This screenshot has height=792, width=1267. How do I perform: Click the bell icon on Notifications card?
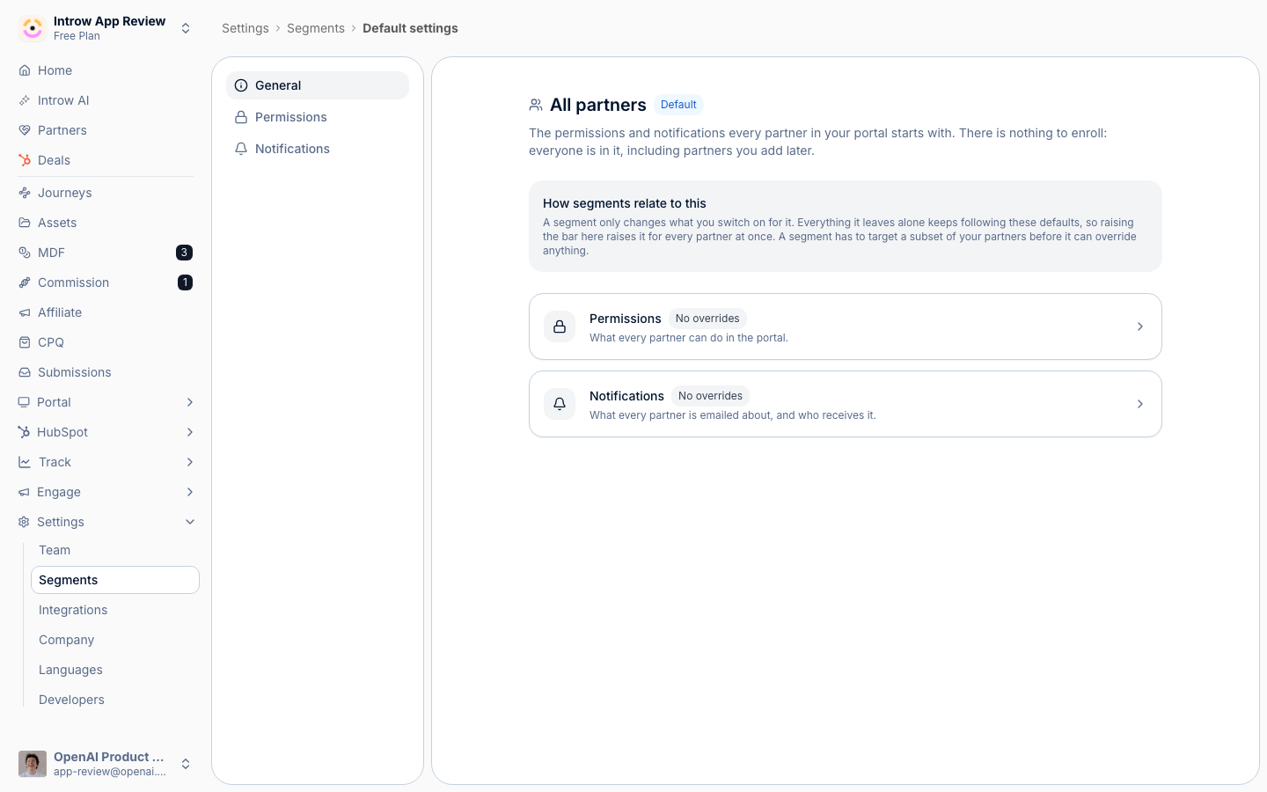click(560, 404)
